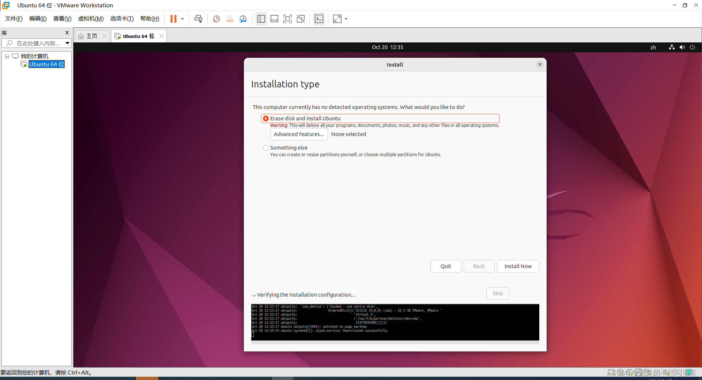Viewport: 702px width, 380px height.
Task: Click the Revert to snapshot icon
Action: 230,19
